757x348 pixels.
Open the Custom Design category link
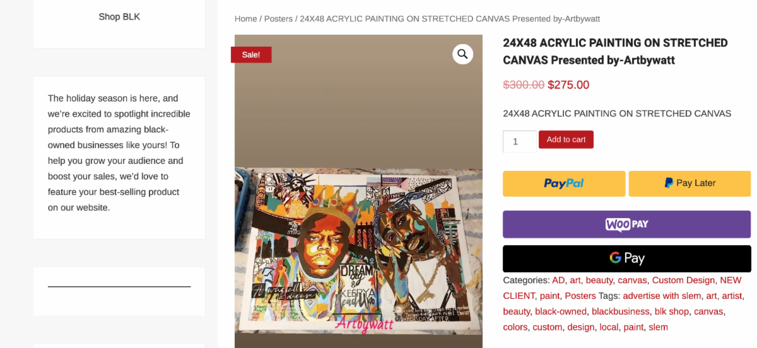click(683, 280)
